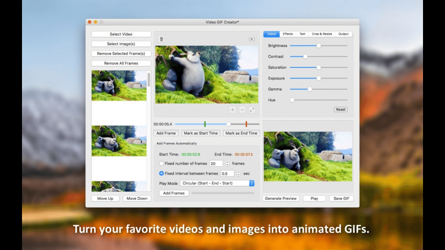Screen dimensions: 445x250
Task: Click the end time value 00:00:07.3
Action: (243, 154)
